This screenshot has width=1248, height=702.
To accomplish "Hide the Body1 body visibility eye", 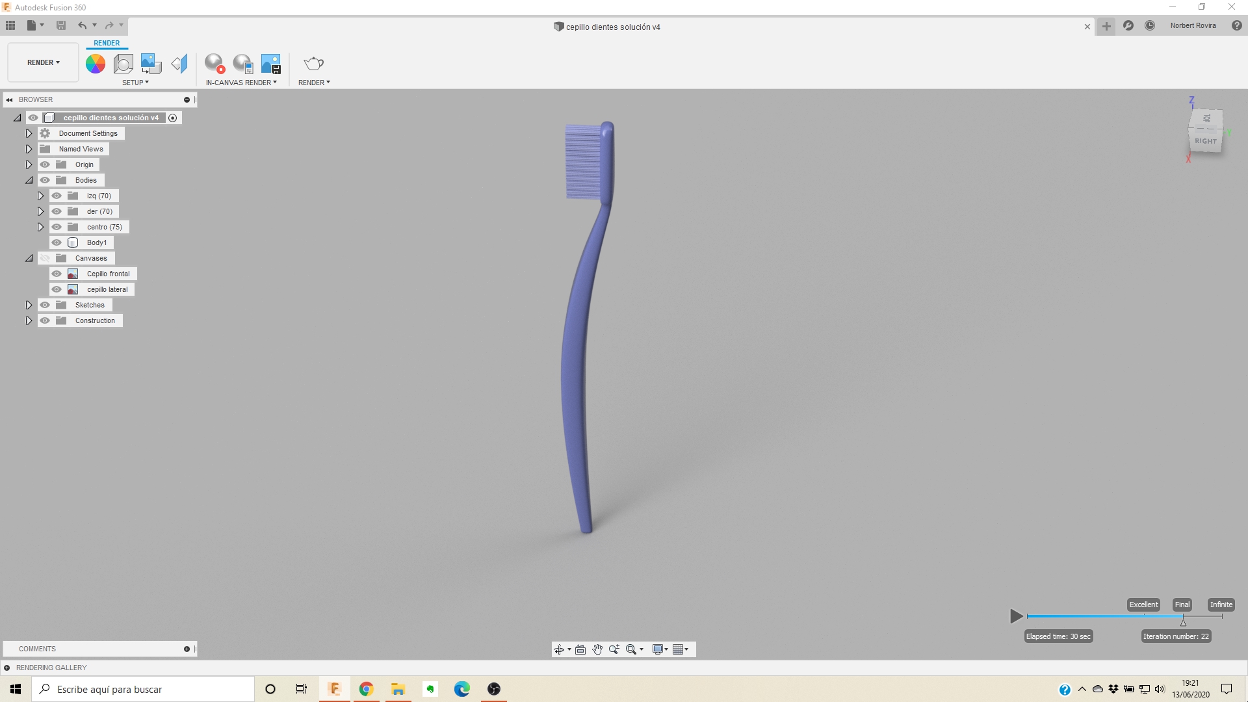I will [x=57, y=242].
